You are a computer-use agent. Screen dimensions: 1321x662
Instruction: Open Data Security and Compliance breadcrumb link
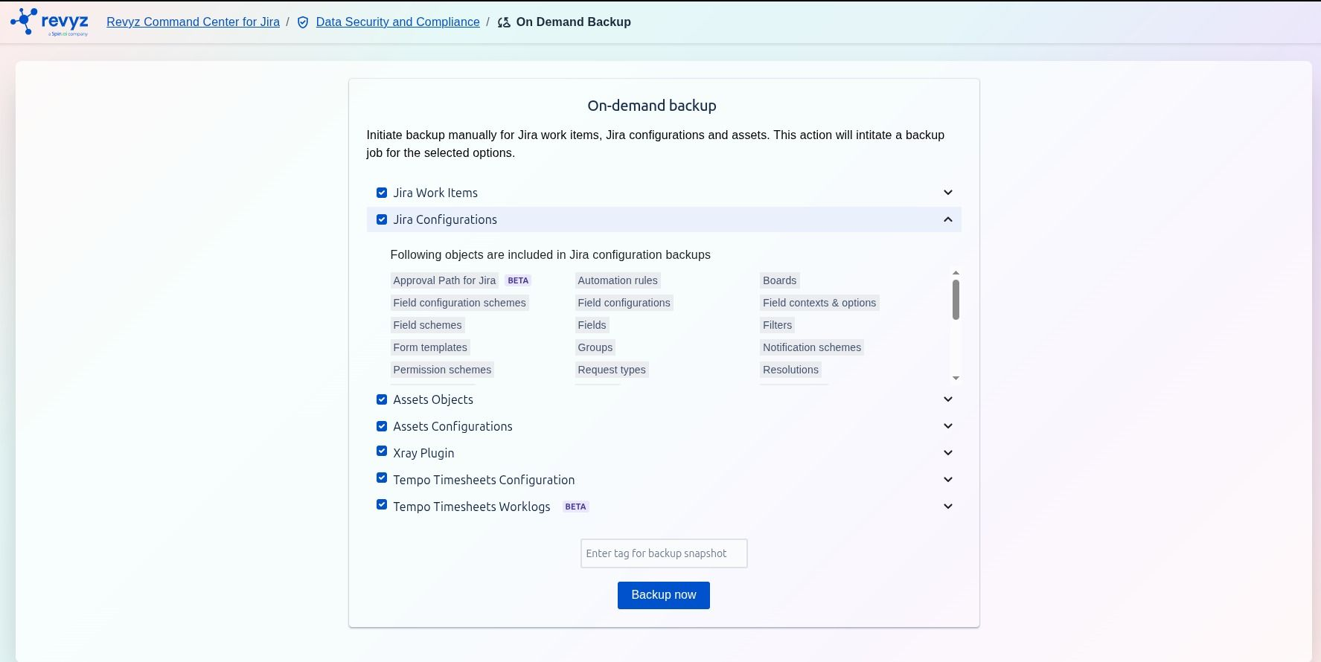pyautogui.click(x=397, y=22)
